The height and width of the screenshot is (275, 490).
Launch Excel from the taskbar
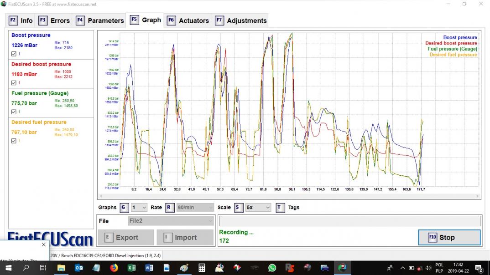pyautogui.click(x=131, y=268)
